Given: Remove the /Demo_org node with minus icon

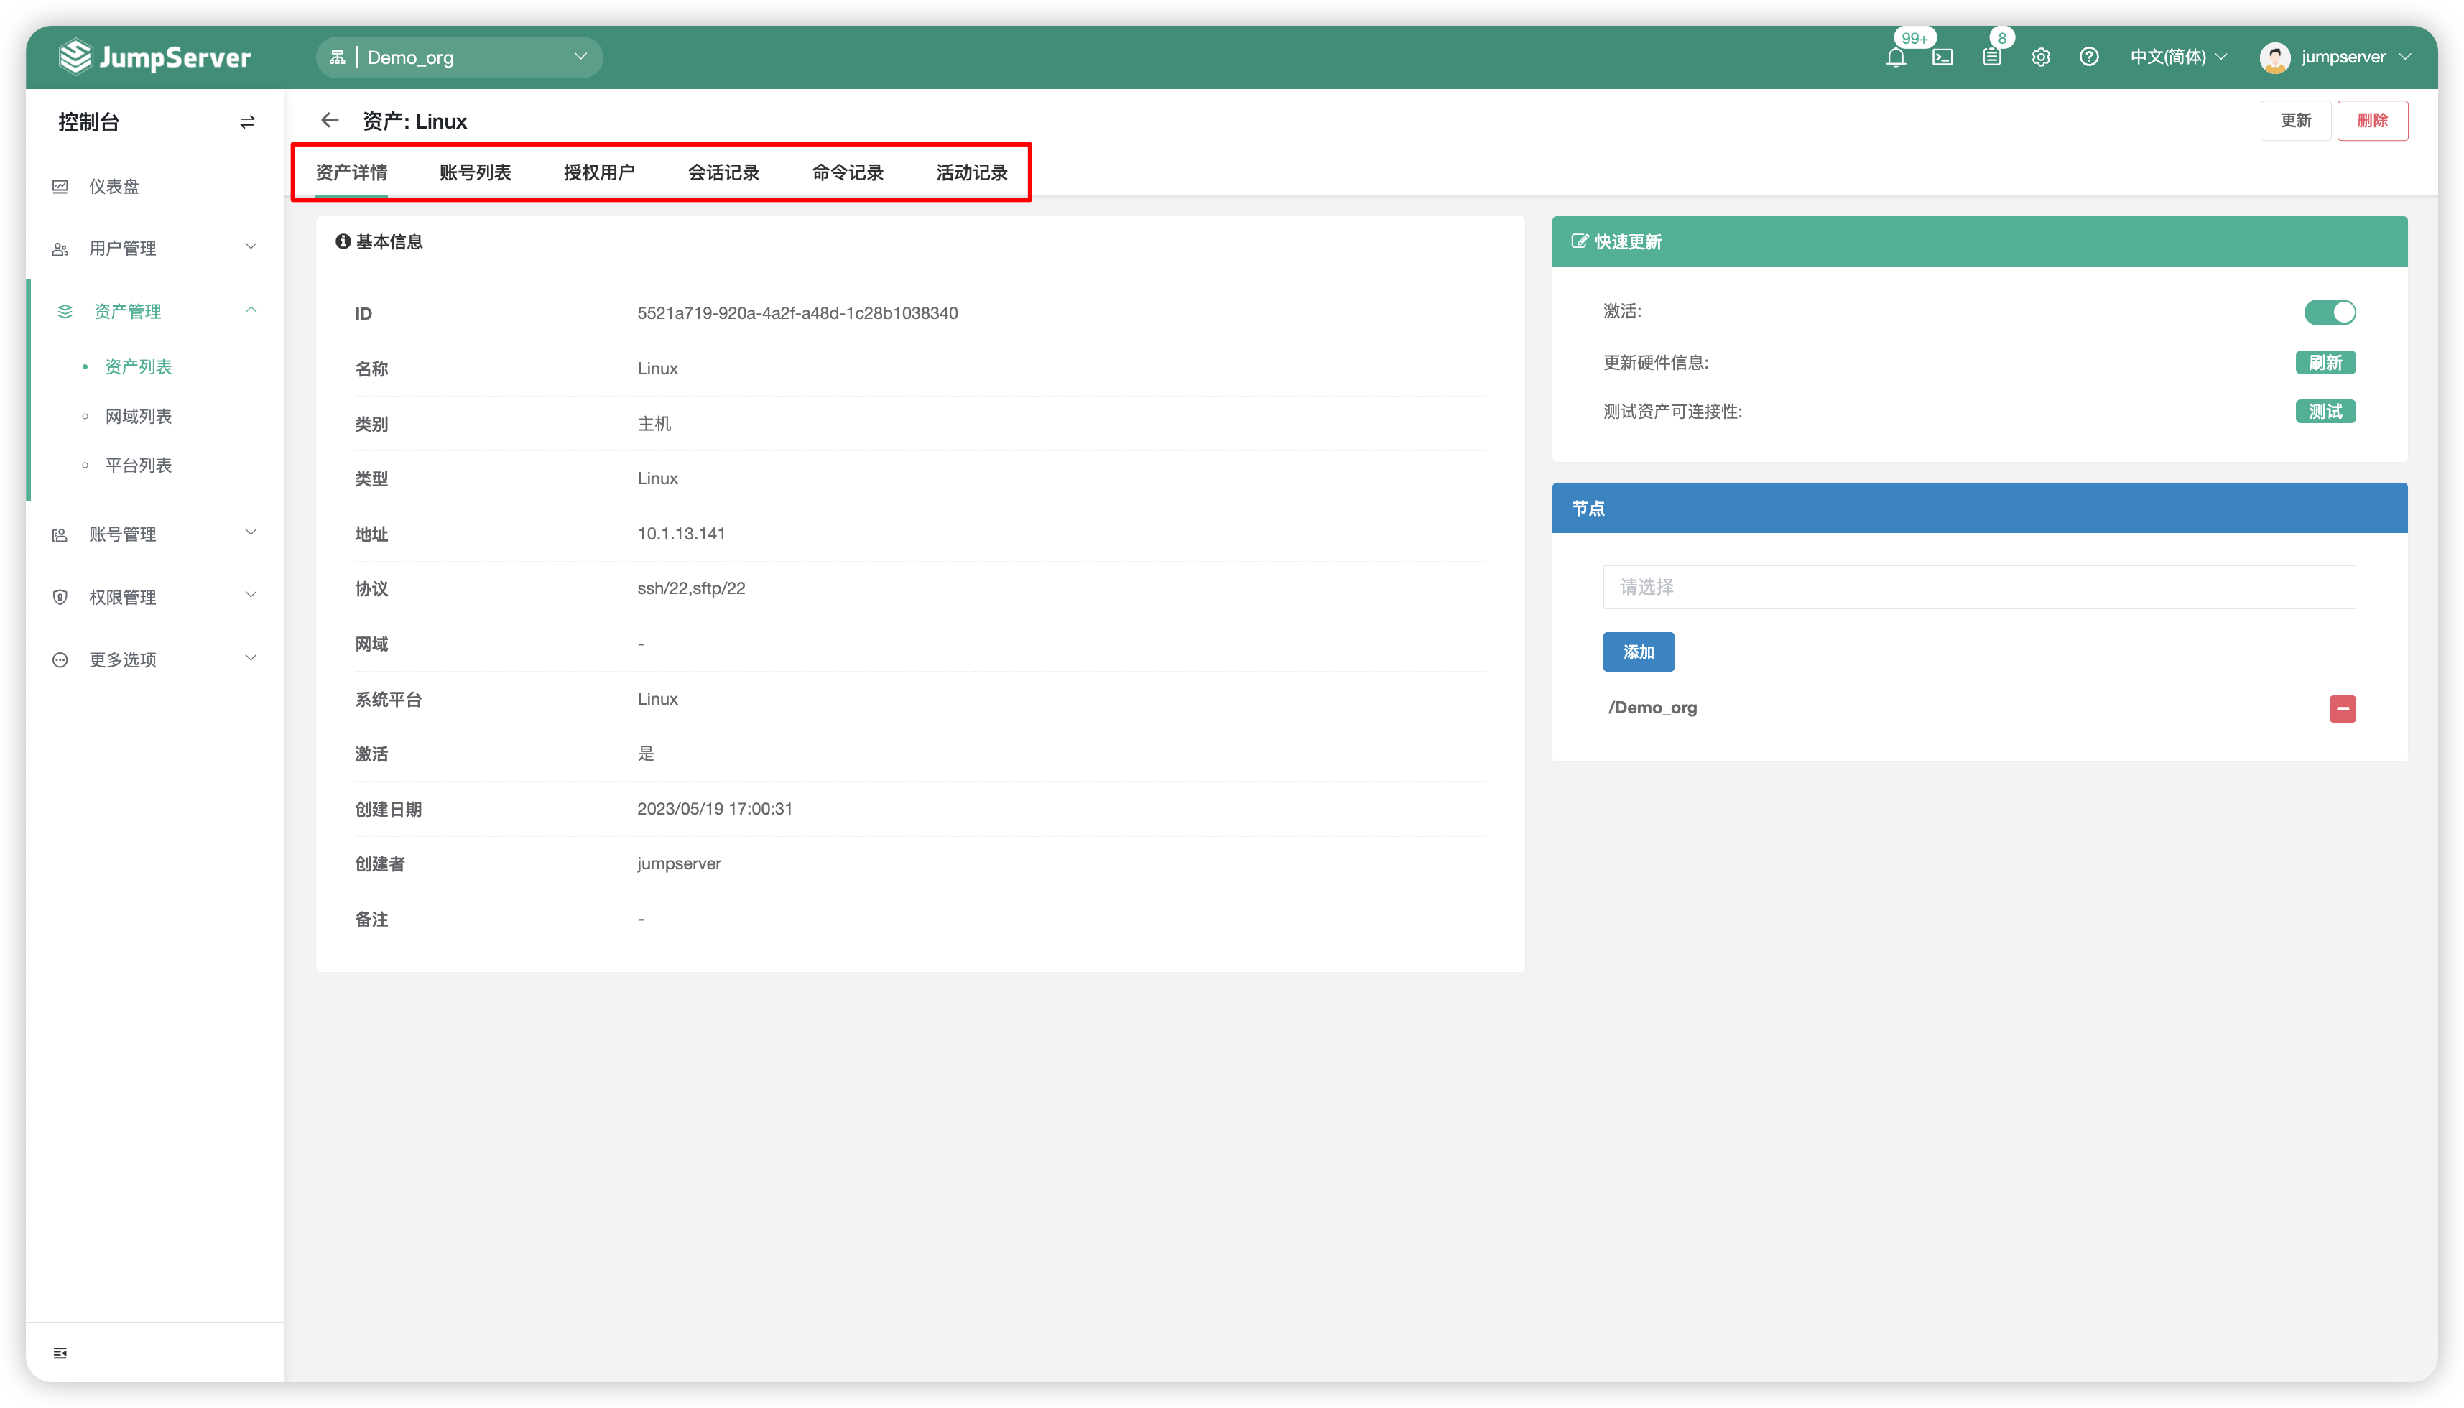Looking at the screenshot, I should click(x=2342, y=709).
